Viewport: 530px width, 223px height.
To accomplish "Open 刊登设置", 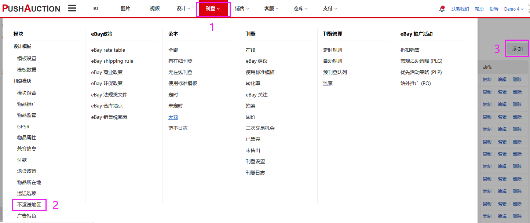I will point(255,161).
